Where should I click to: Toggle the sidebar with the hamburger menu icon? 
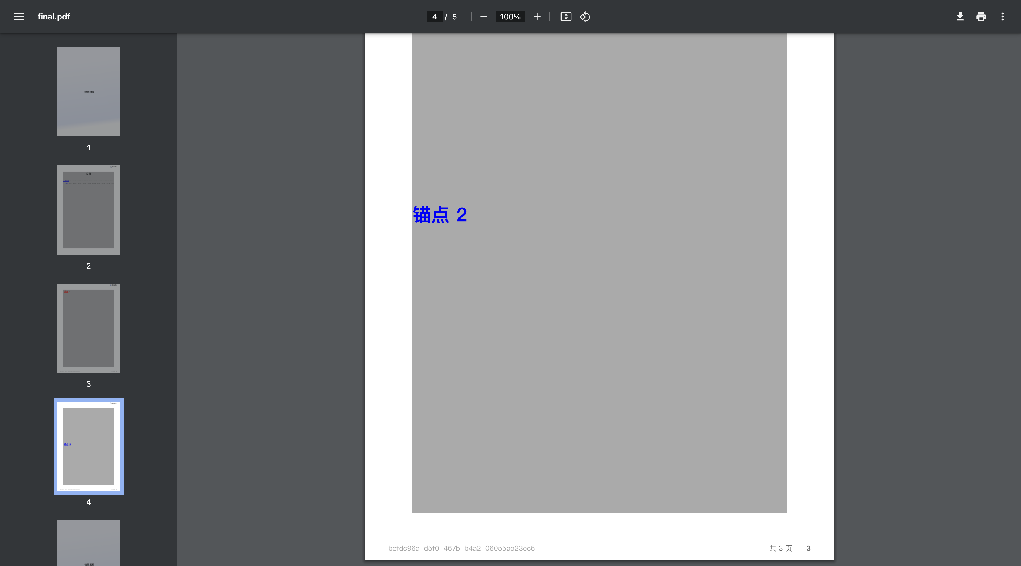pos(19,17)
